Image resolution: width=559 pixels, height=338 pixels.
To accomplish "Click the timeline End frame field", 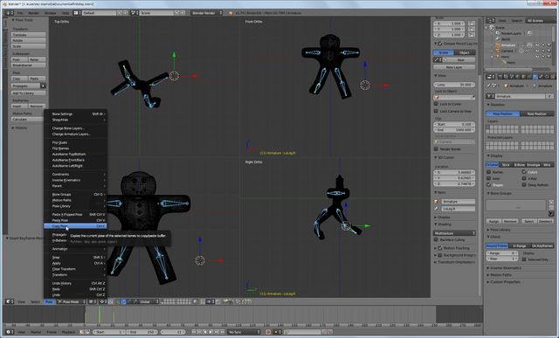I will 141,332.
